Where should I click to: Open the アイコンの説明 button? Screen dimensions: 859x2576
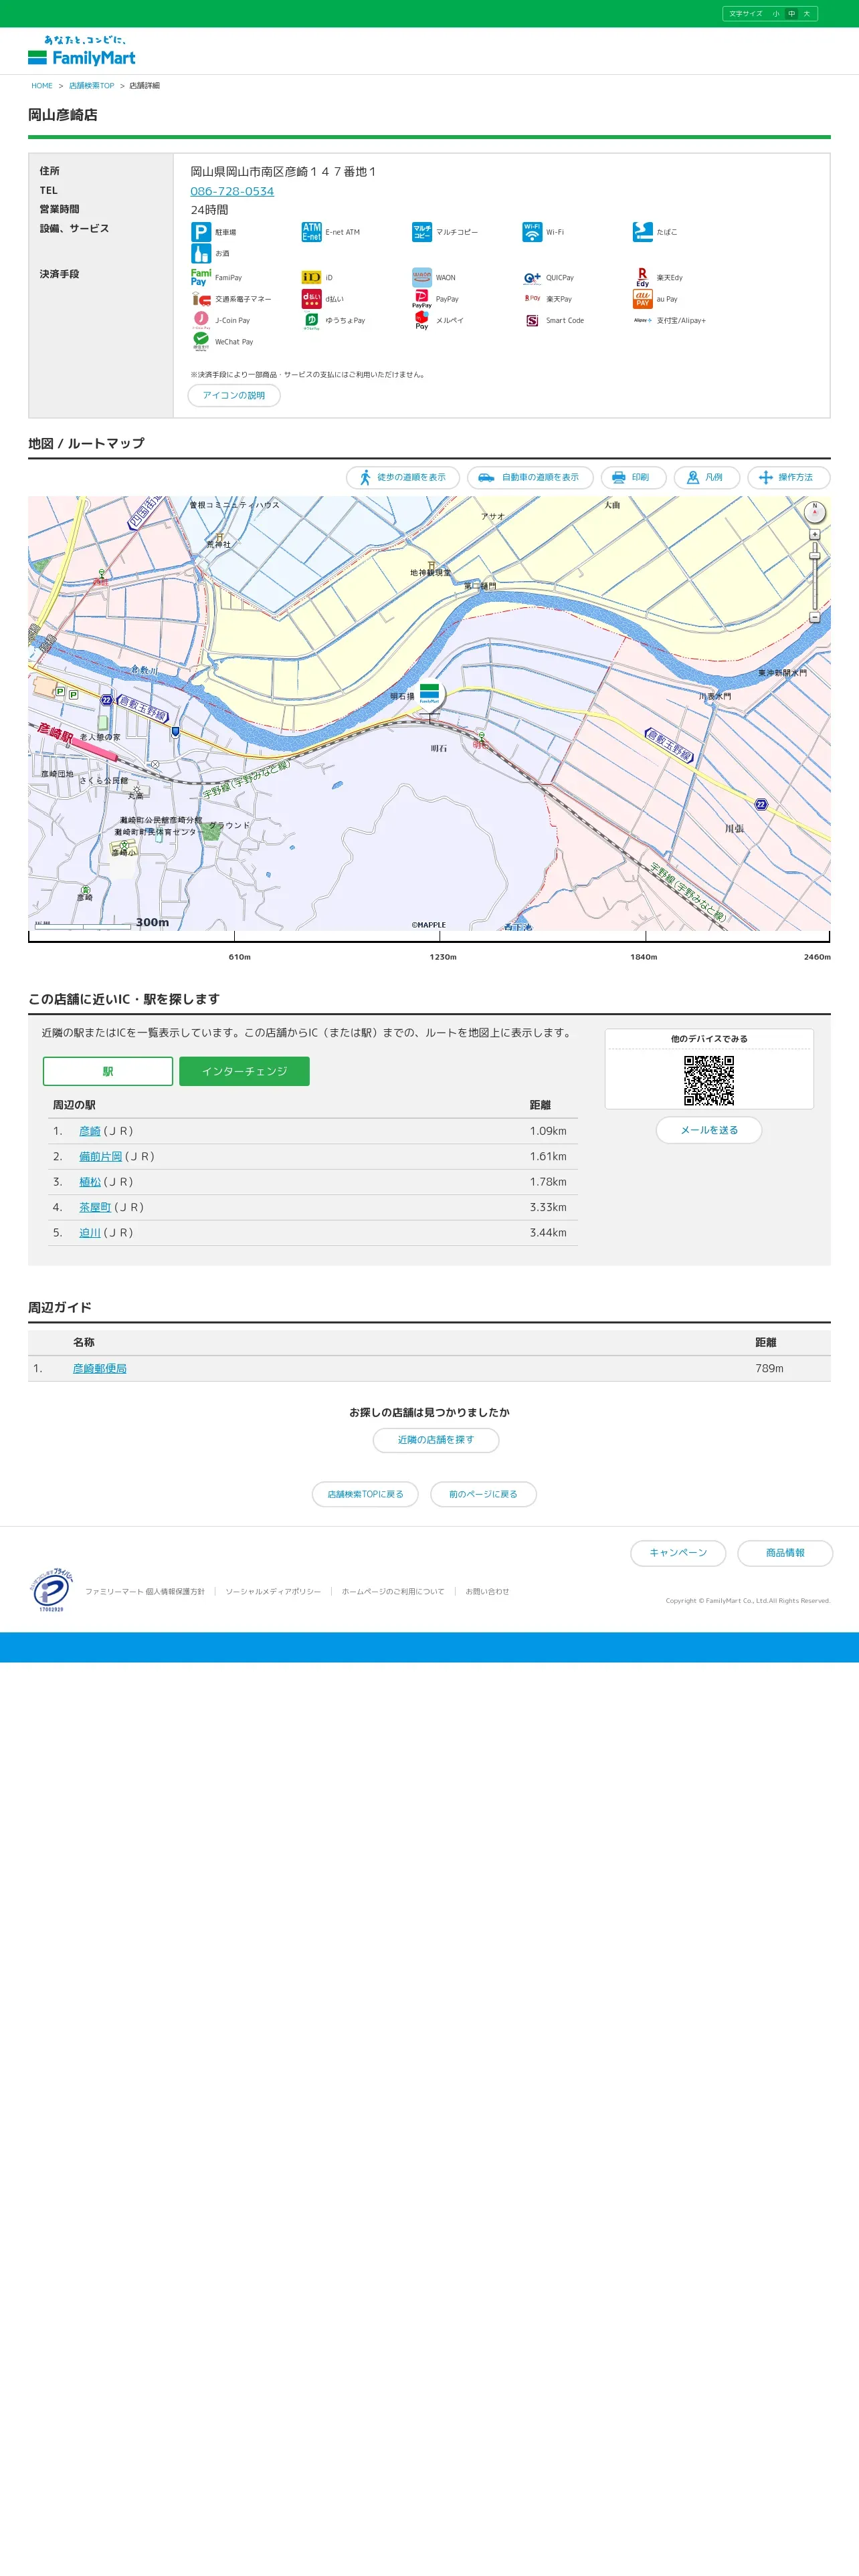tap(234, 395)
